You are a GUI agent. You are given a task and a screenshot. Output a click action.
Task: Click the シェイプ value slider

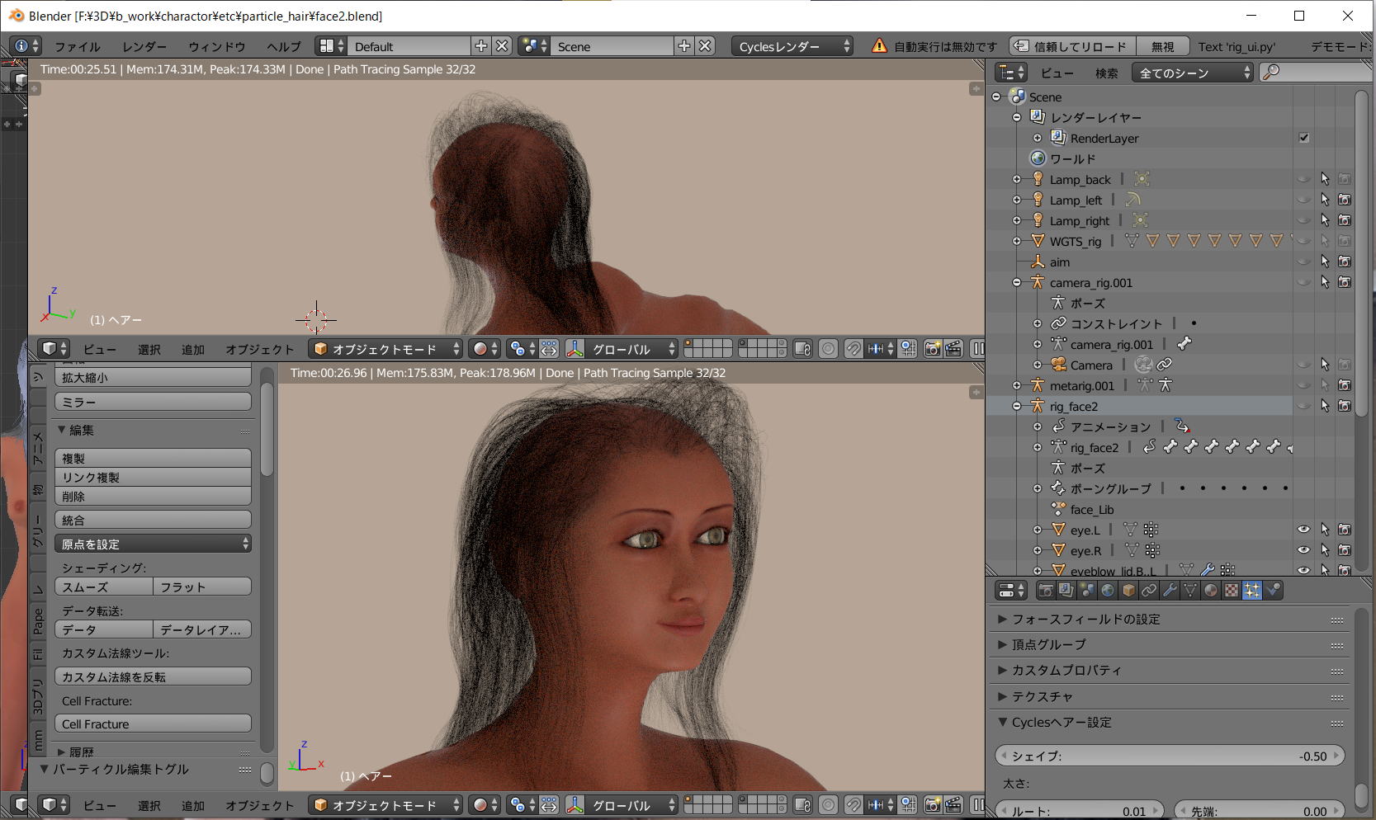coord(1170,756)
